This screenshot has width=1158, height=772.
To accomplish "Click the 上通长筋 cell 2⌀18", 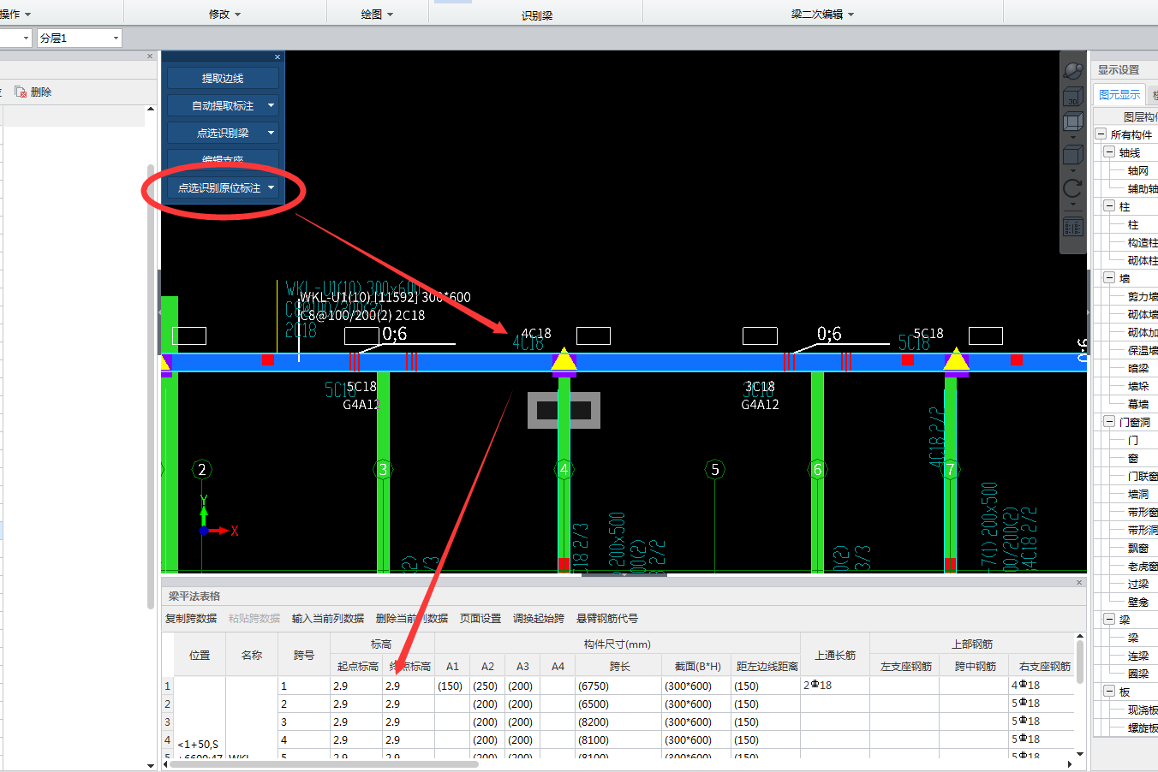I will click(x=835, y=686).
